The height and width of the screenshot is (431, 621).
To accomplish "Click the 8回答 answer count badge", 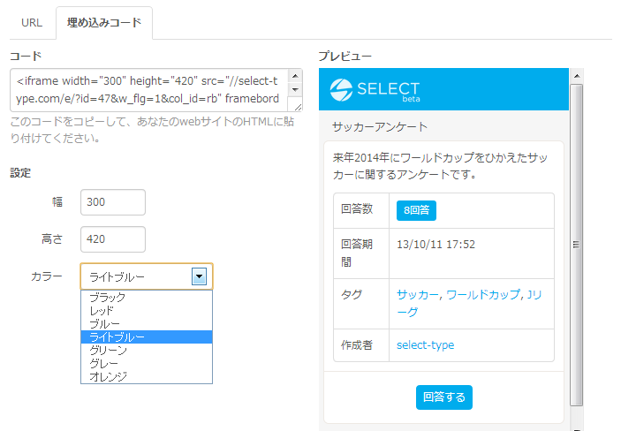I will click(416, 210).
